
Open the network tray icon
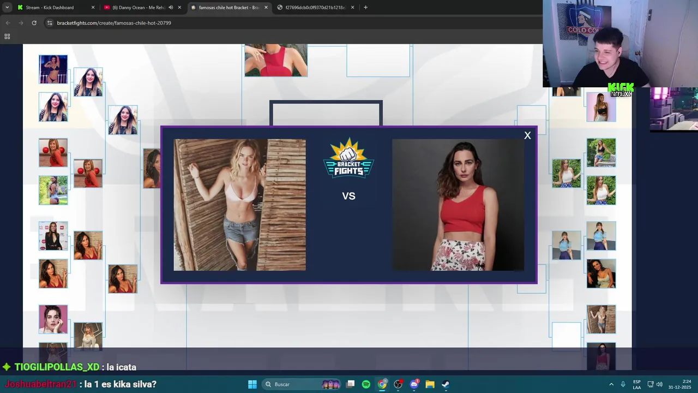pos(651,384)
